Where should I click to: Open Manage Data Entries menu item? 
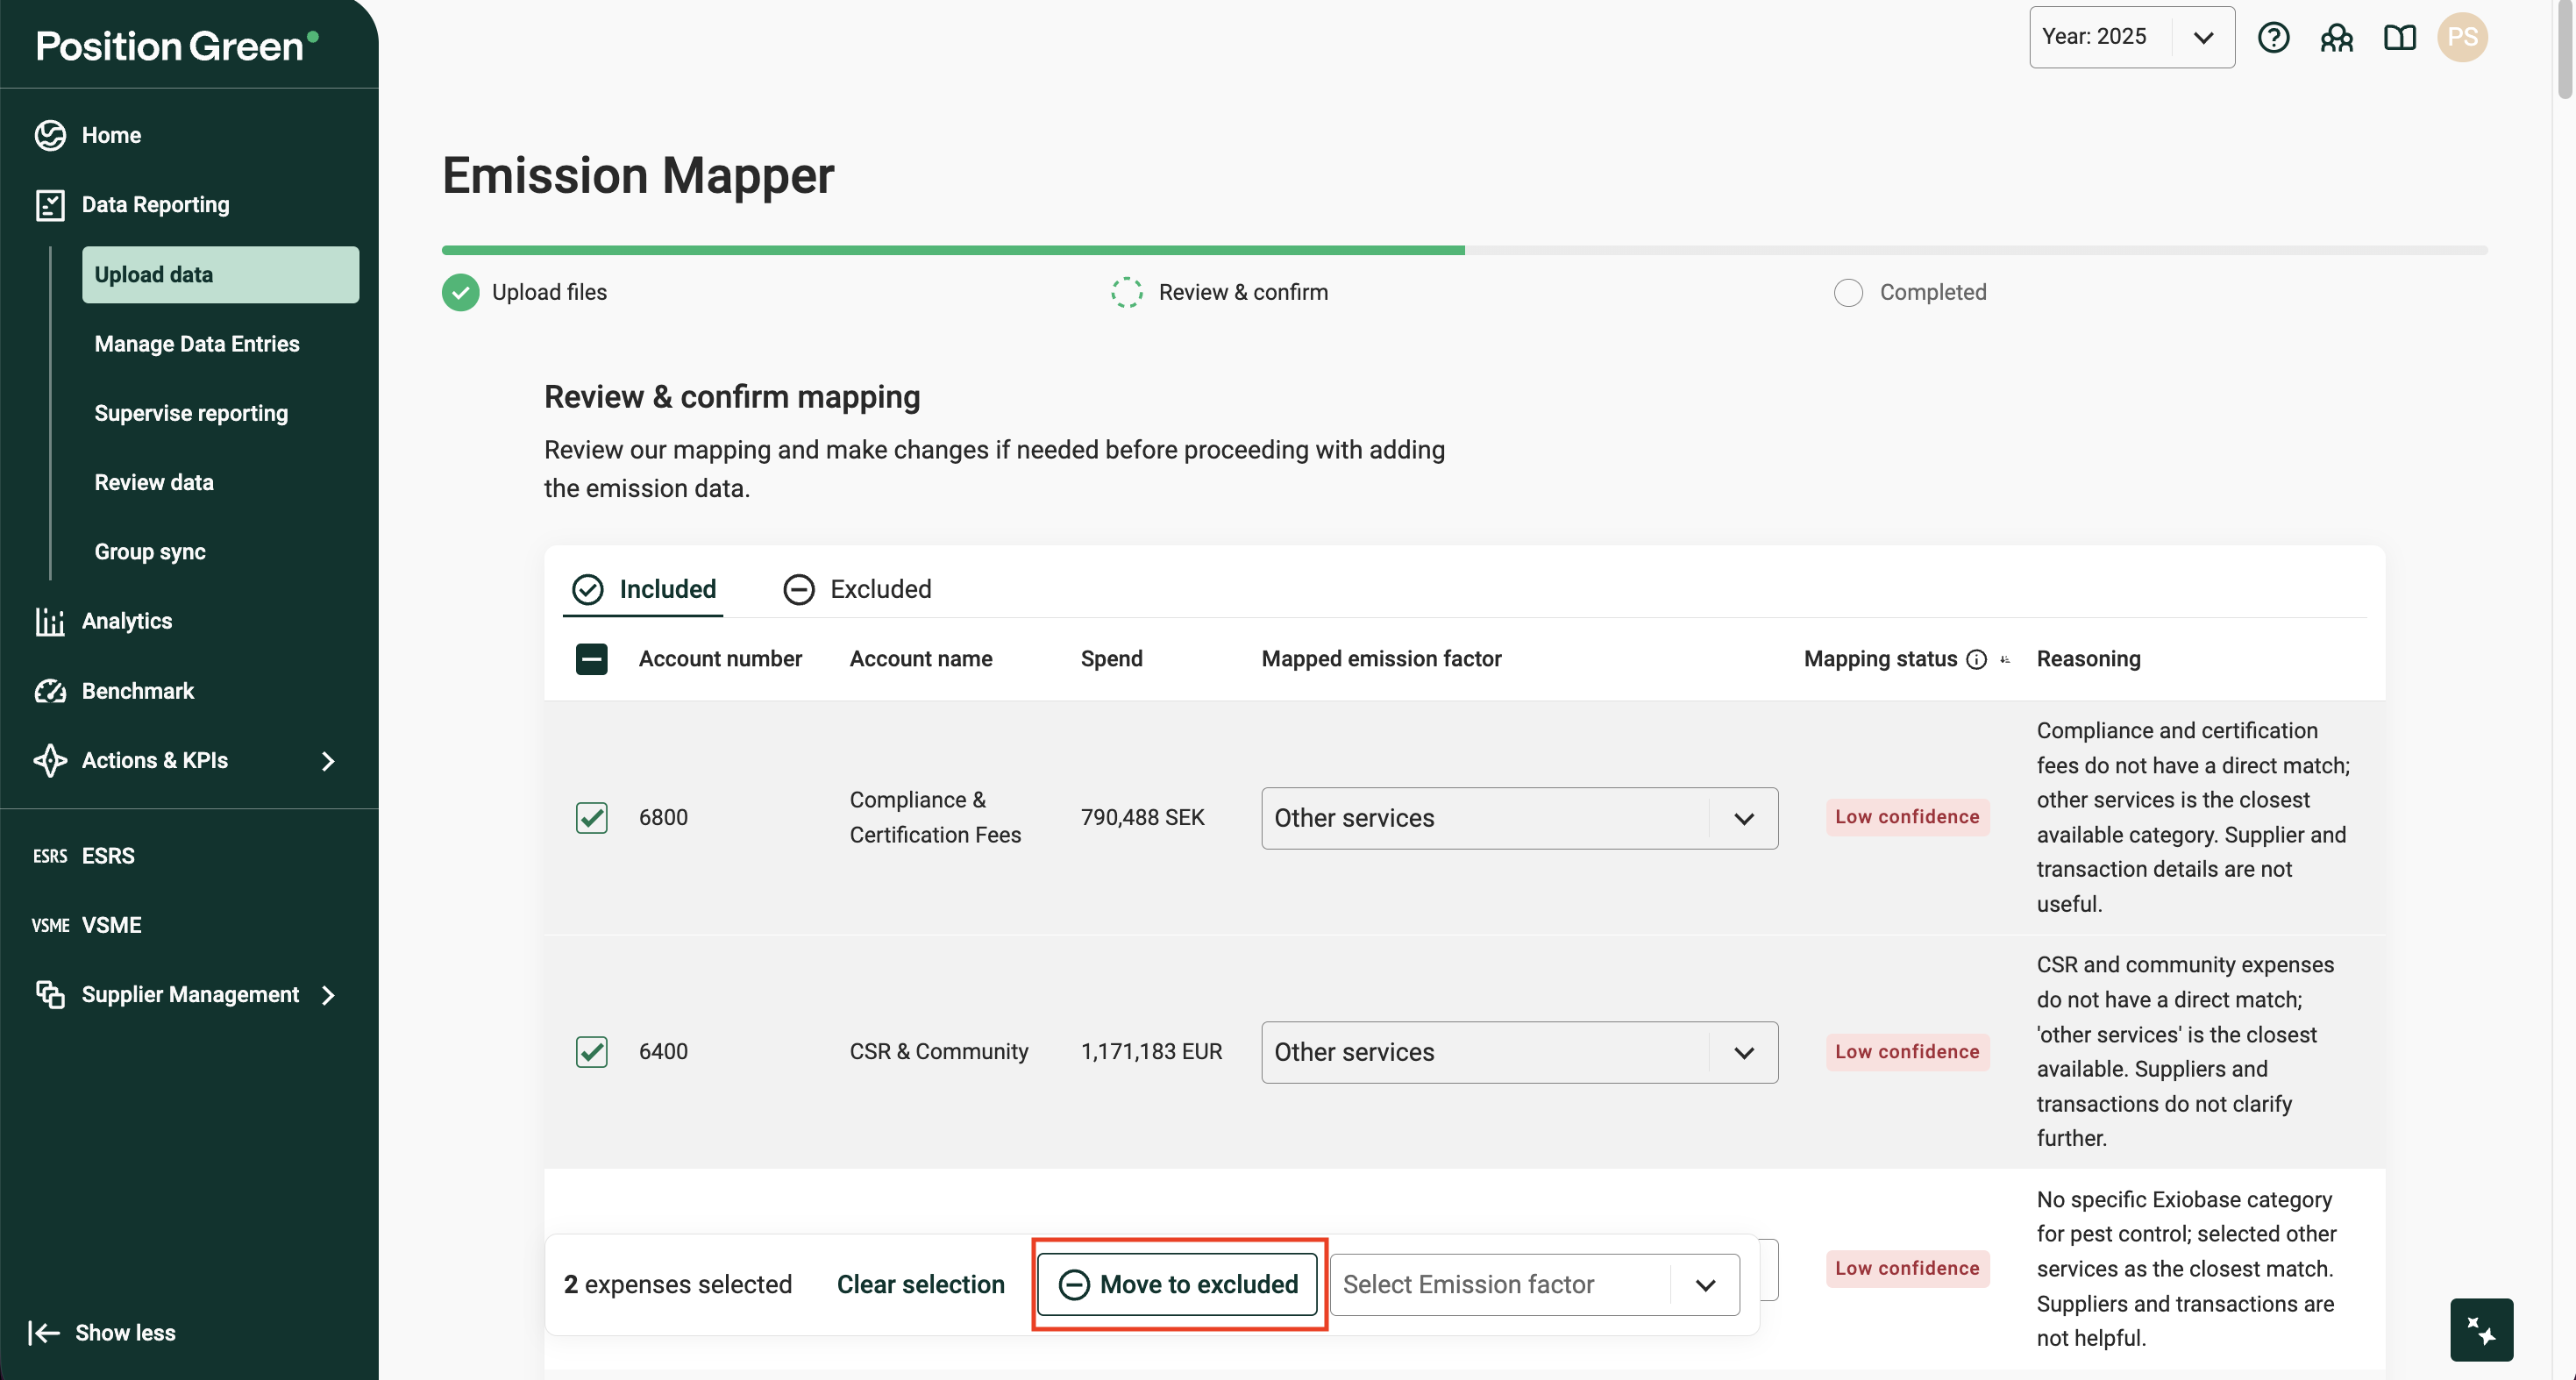[x=197, y=344]
